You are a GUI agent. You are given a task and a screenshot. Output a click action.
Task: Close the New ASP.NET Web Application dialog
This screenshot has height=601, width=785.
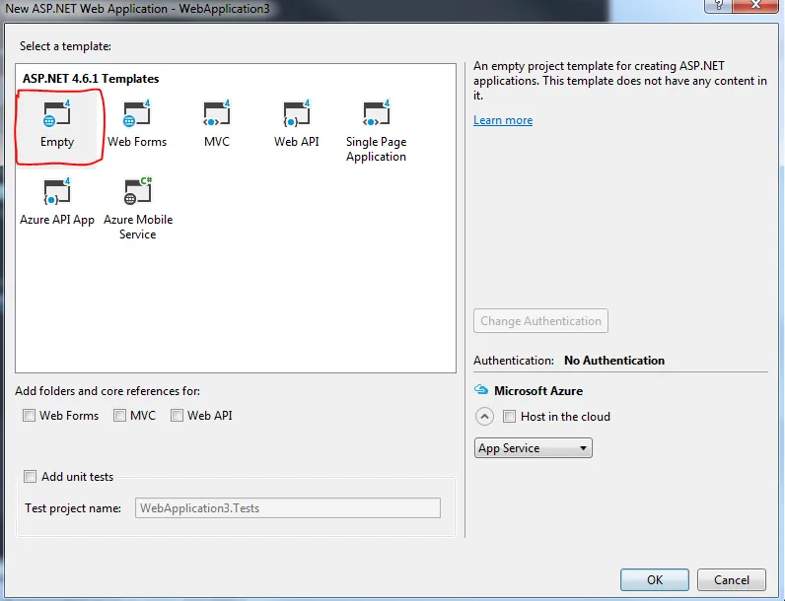click(x=755, y=6)
